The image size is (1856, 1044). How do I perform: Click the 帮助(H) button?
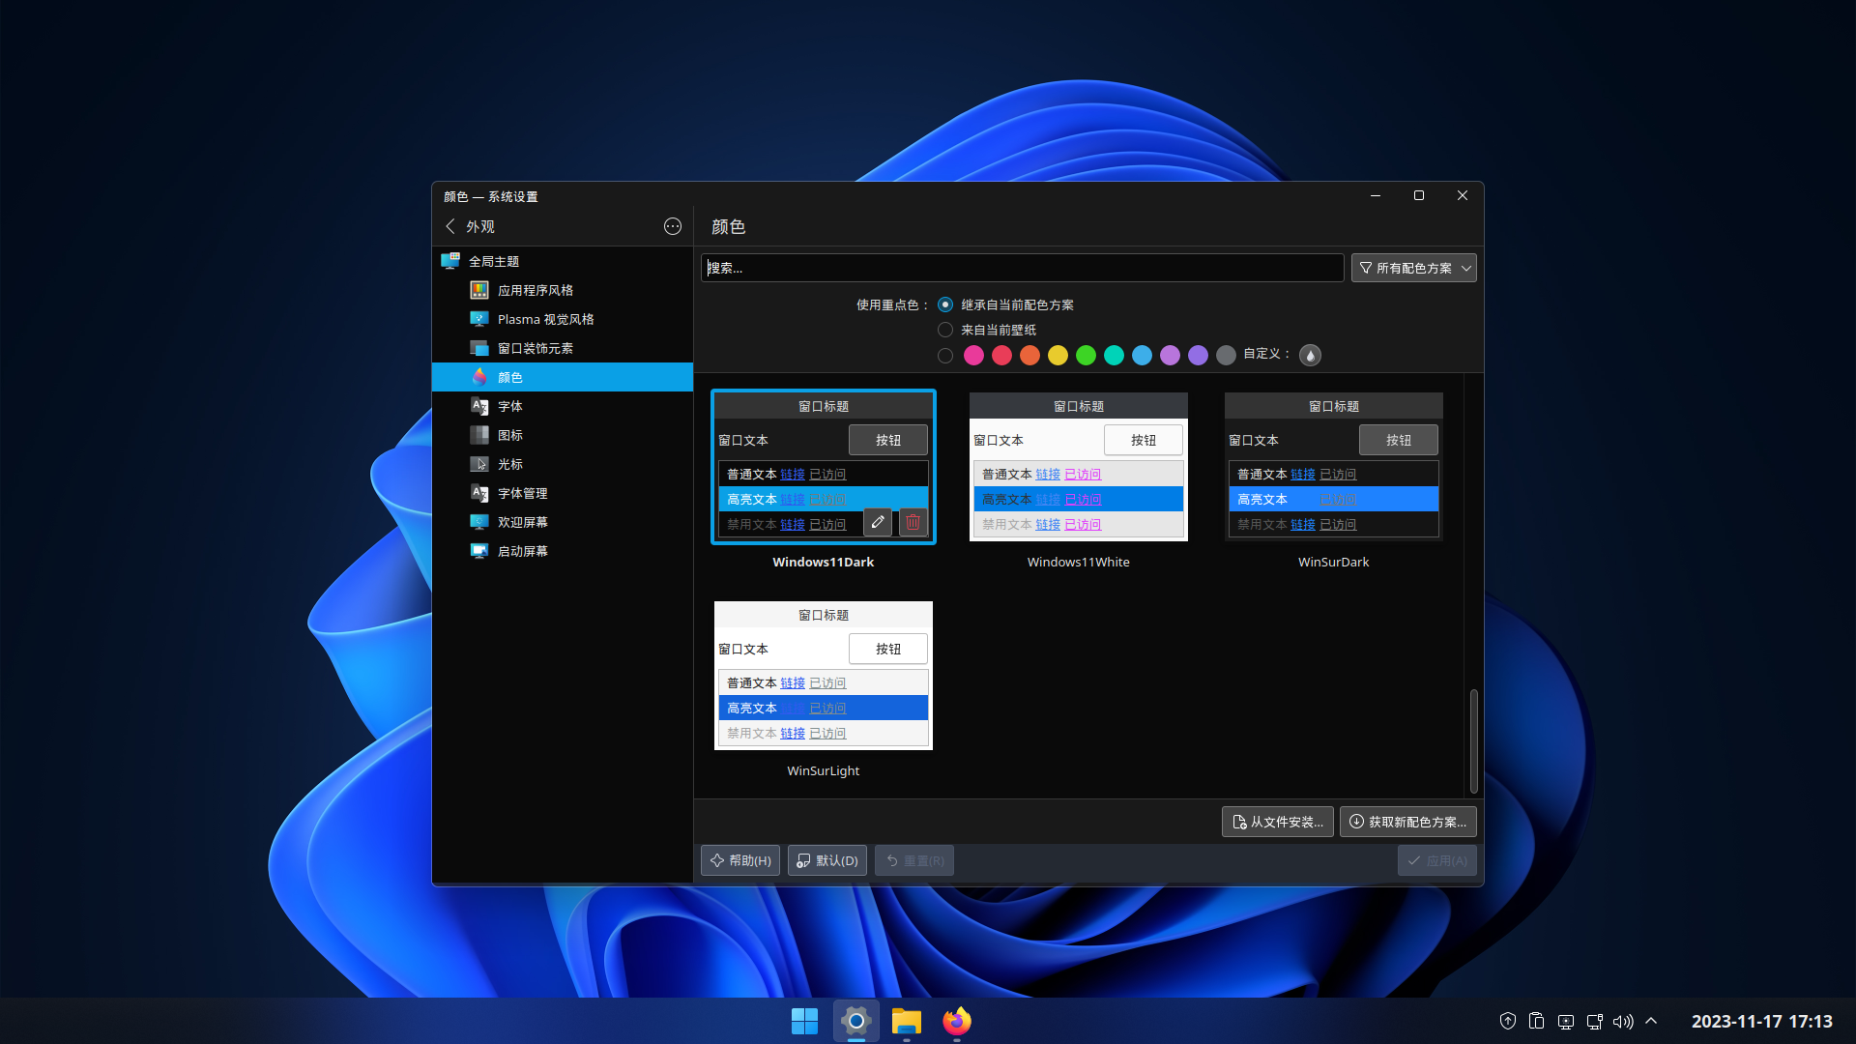(x=740, y=860)
